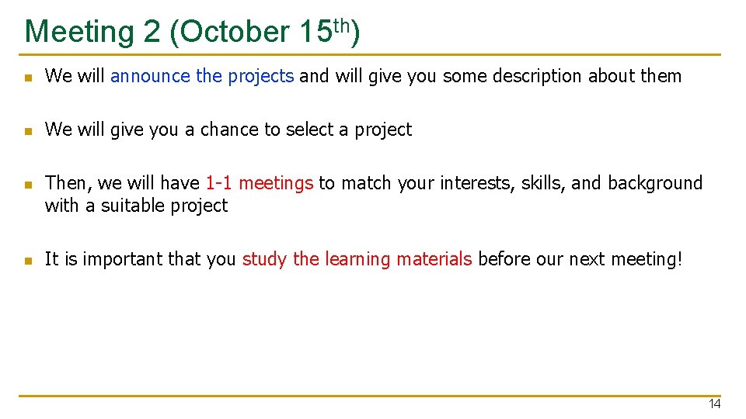
Task: Click slide number 14 in the corner
Action: 714,404
